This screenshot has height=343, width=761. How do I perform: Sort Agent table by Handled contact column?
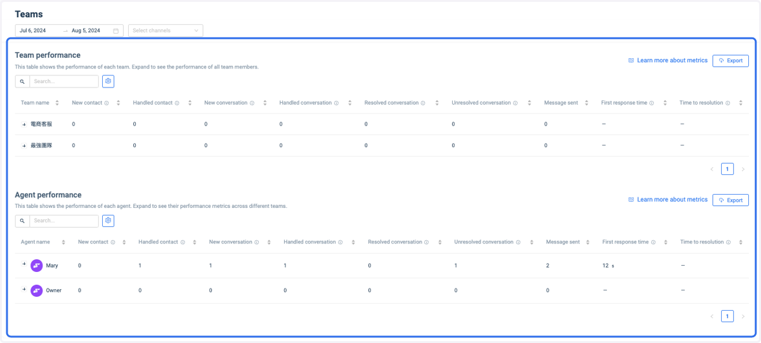(x=195, y=242)
